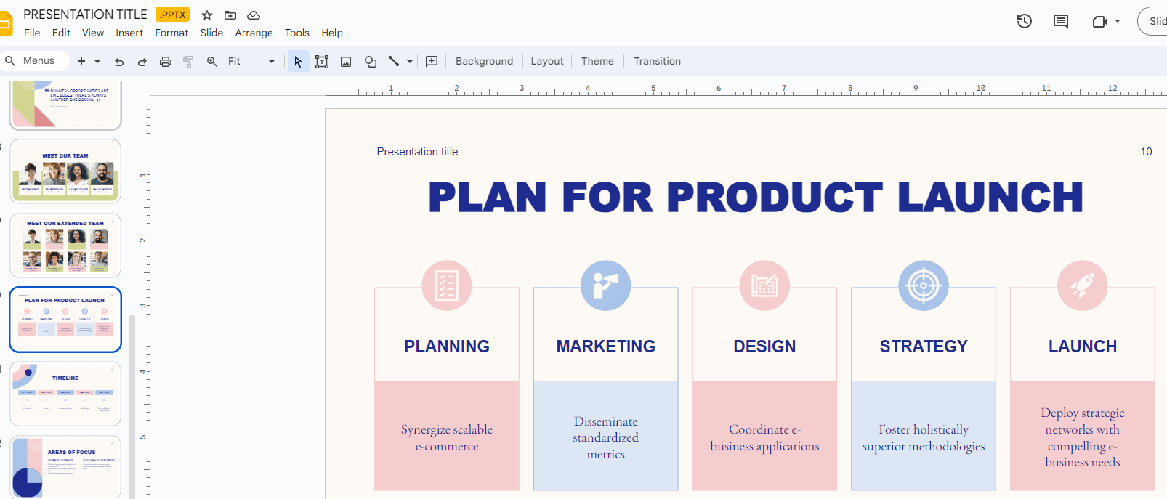This screenshot has height=499, width=1167.
Task: Check the cloud document status icon
Action: pyautogui.click(x=254, y=15)
